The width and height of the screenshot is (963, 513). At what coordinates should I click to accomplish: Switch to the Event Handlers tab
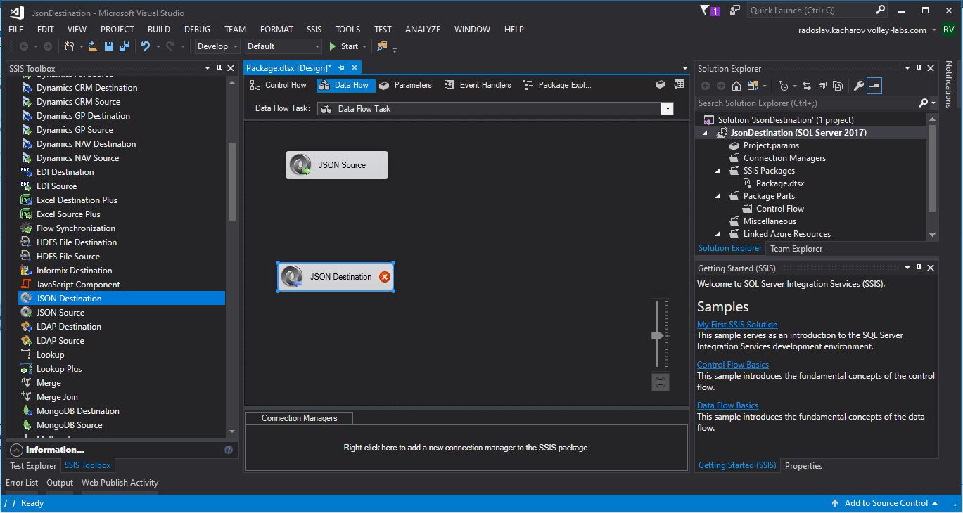[478, 85]
